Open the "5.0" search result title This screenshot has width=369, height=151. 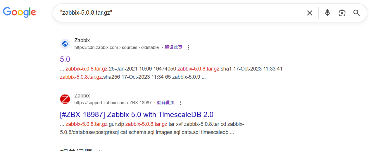point(65,59)
